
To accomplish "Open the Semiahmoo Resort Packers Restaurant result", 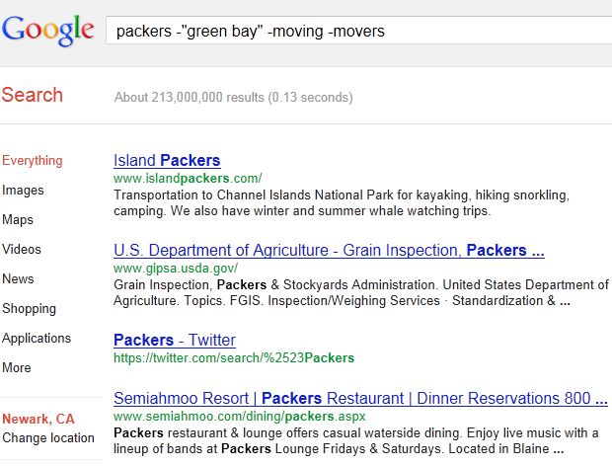I will coord(360,399).
